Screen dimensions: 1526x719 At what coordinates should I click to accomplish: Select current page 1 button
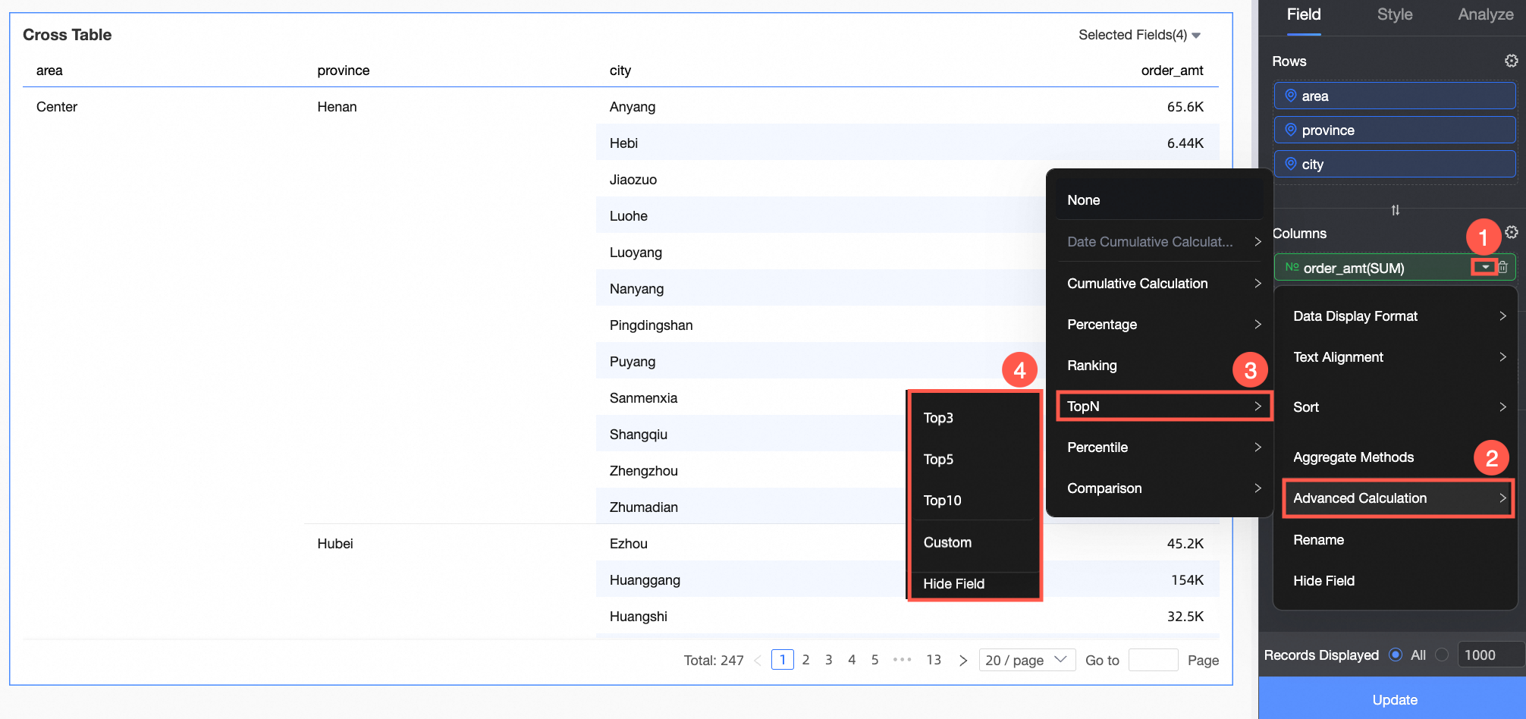tap(783, 660)
